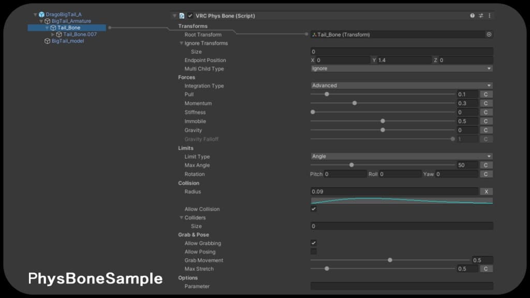This screenshot has width=530, height=298.
Task: Click the DragoBigTail_A prefab cube icon
Action: (x=41, y=14)
